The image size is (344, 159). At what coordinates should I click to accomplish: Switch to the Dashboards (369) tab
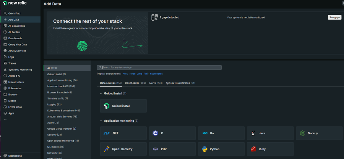point(135,83)
